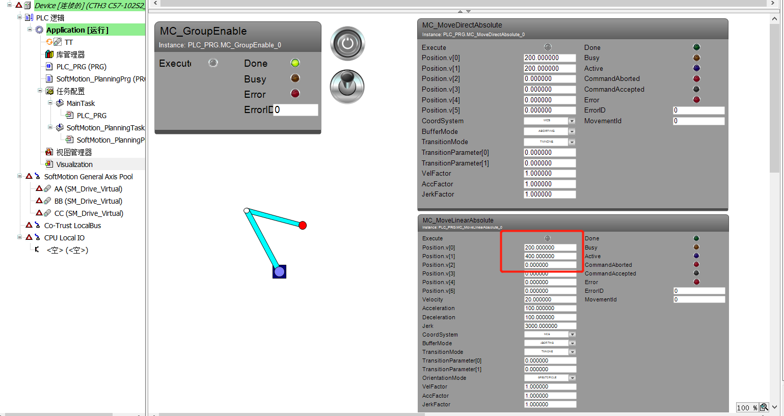Edit the Velocity field 20.000000

(550, 299)
